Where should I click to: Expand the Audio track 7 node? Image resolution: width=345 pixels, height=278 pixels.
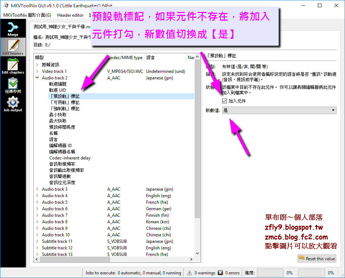(x=37, y=215)
